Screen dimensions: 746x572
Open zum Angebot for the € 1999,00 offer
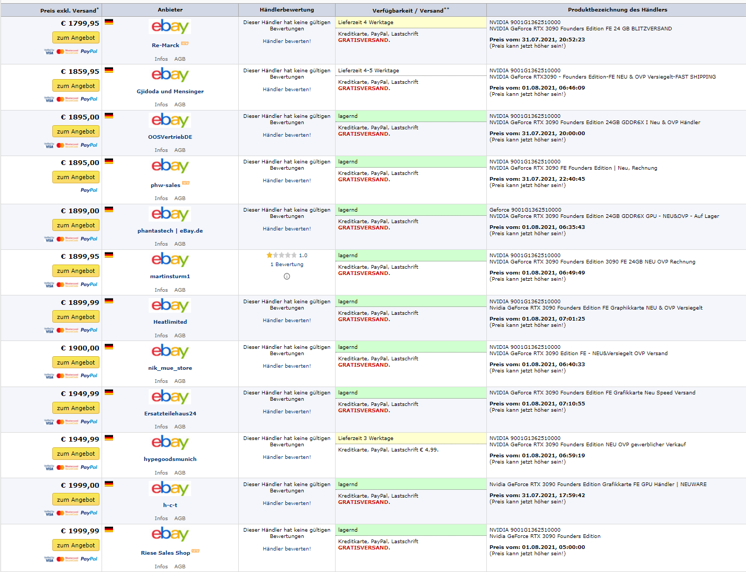pos(76,500)
